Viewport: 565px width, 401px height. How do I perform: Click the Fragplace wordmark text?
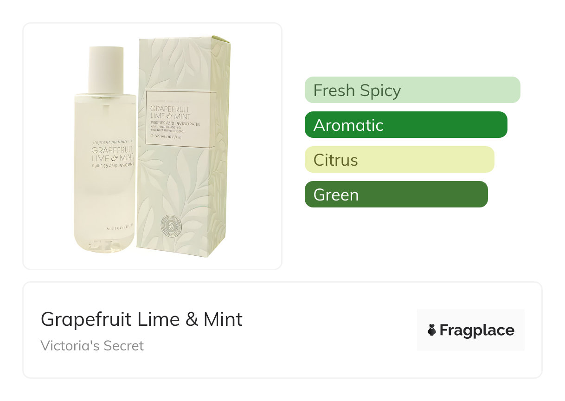tap(477, 330)
